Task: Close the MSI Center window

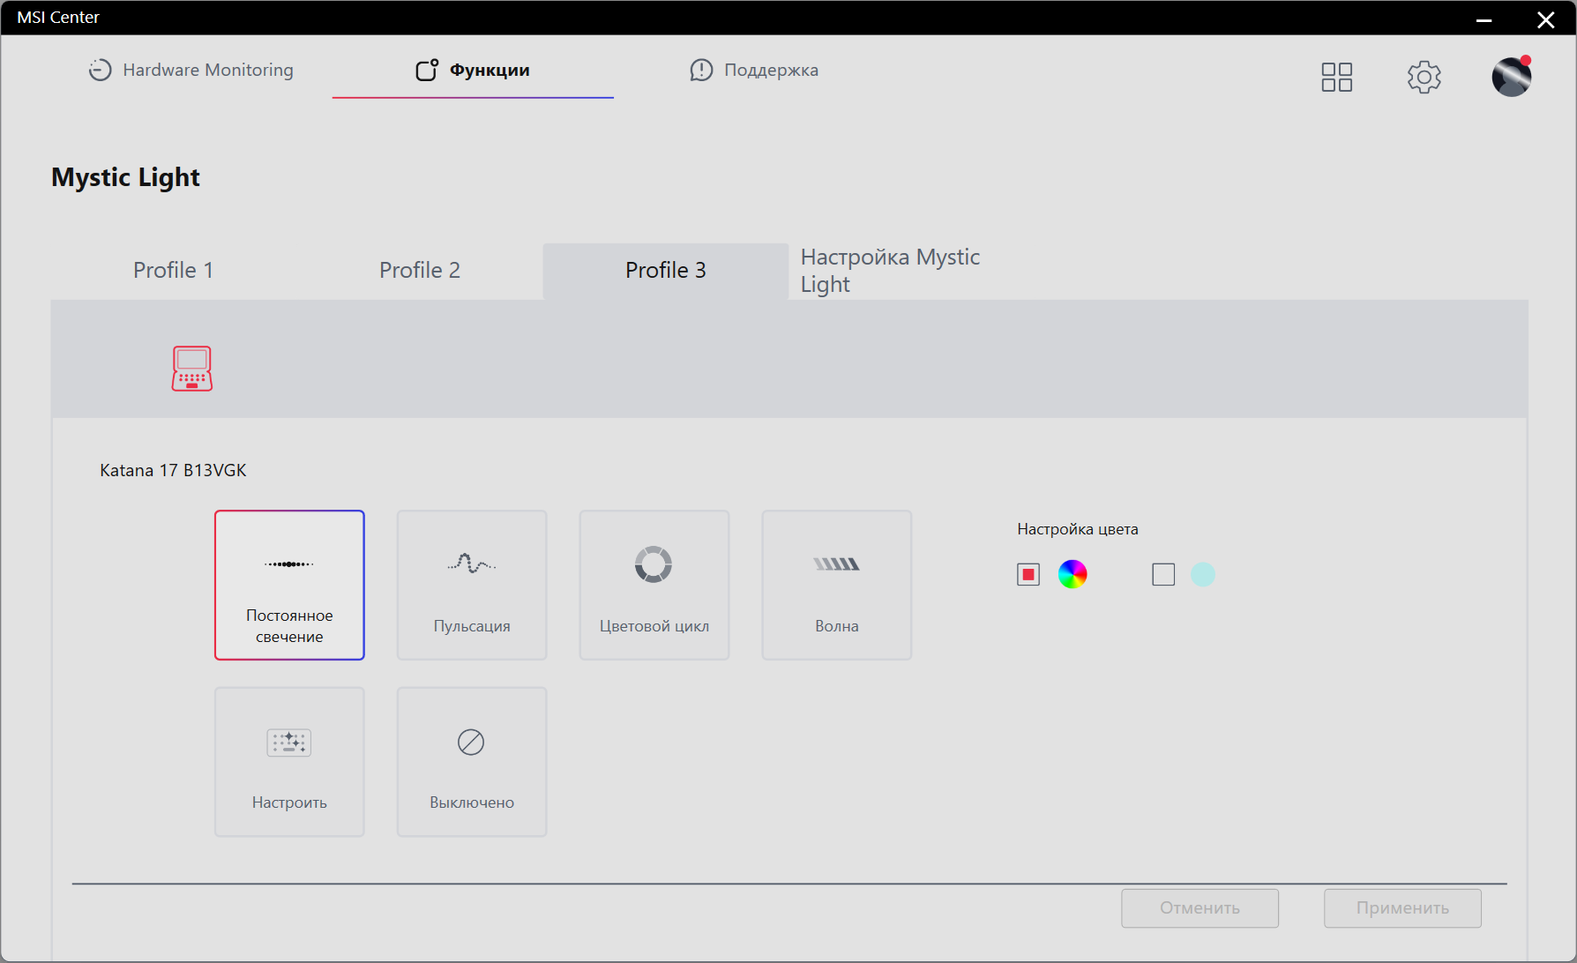Action: tap(1546, 19)
